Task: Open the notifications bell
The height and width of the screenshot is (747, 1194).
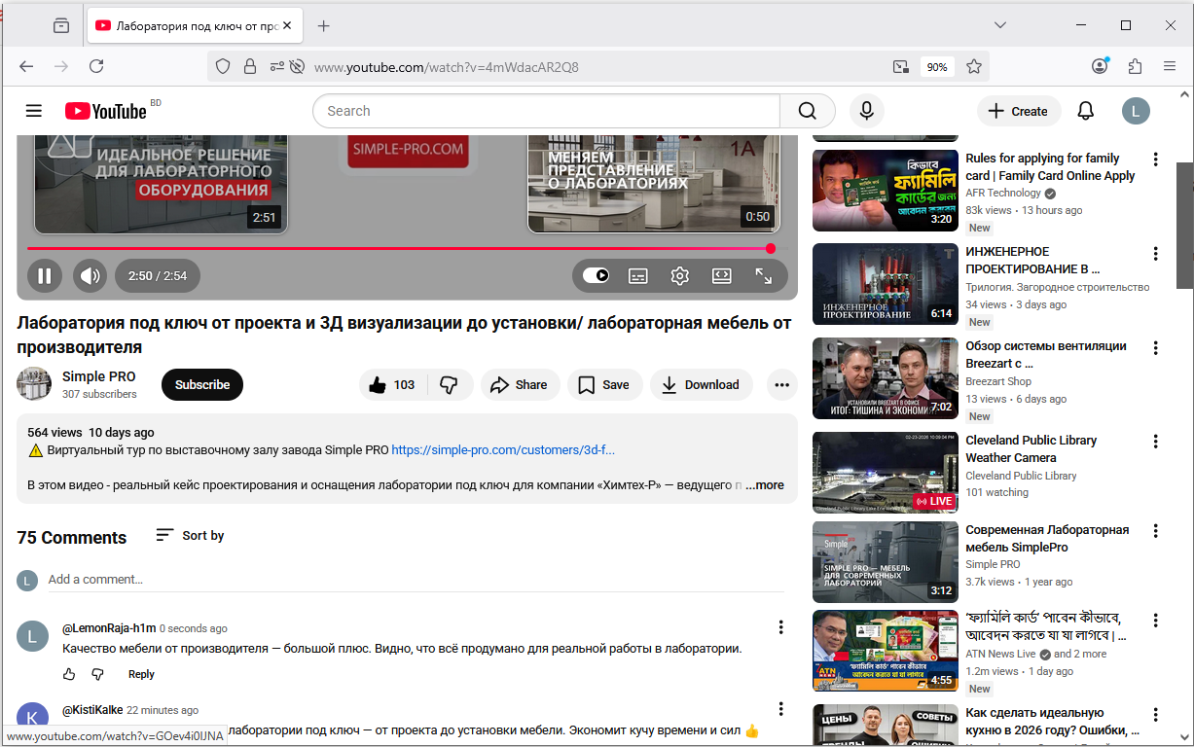Action: (x=1086, y=111)
